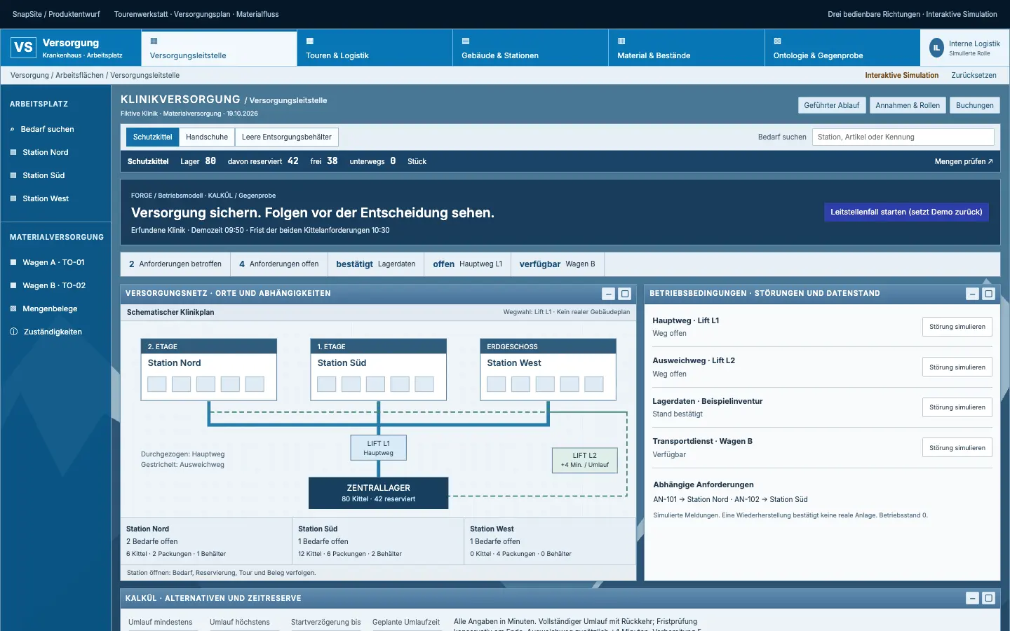
Task: Click the search icon beside Bedarf suchen in sidebar
Action: [x=13, y=129]
